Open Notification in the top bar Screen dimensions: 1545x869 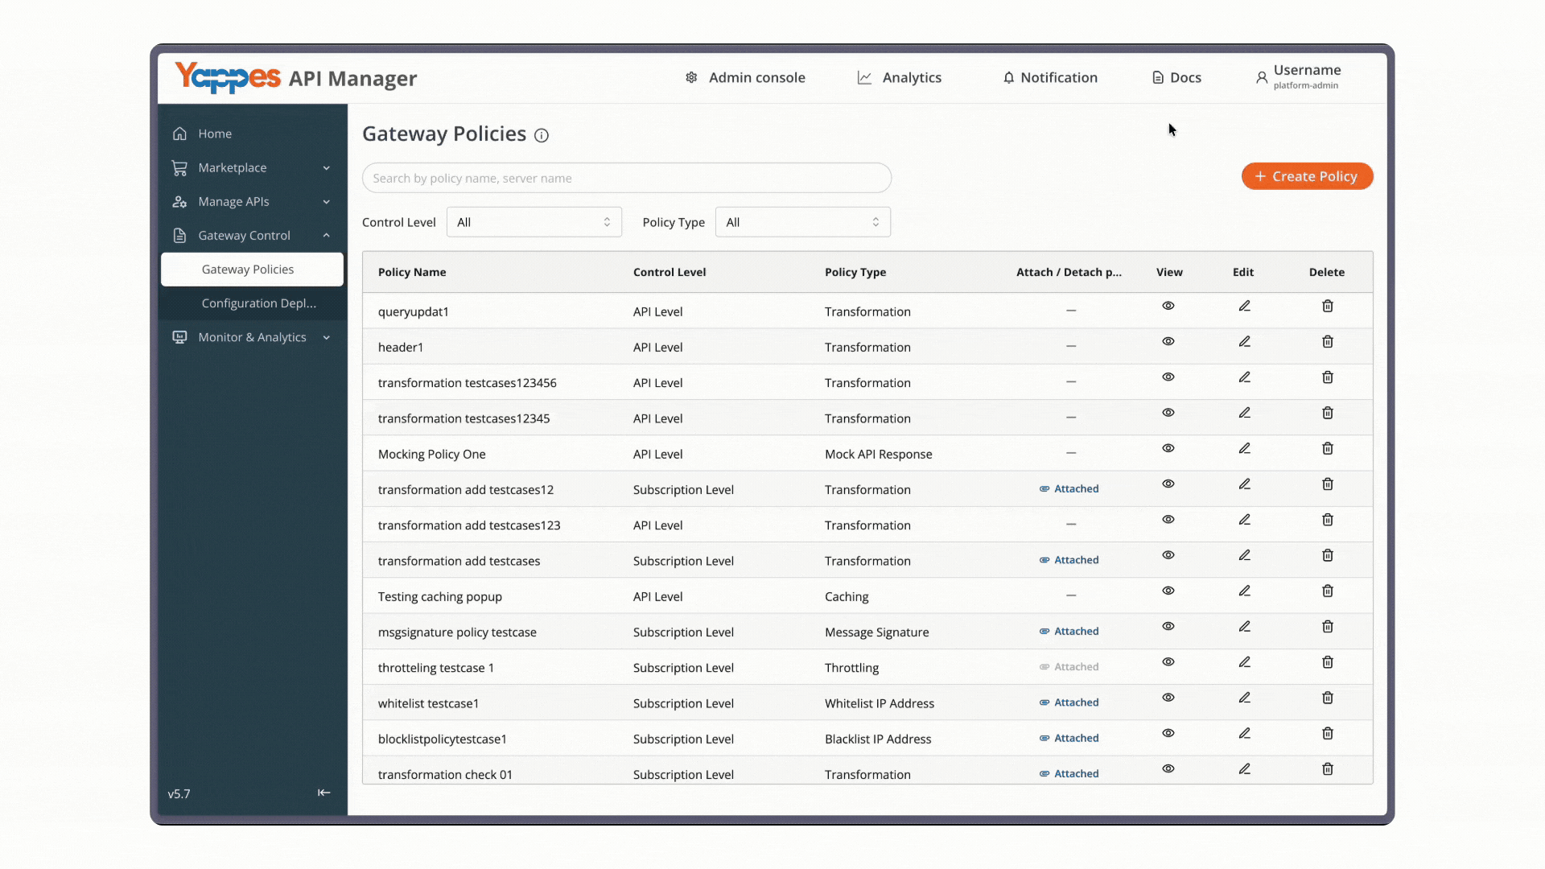point(1050,77)
